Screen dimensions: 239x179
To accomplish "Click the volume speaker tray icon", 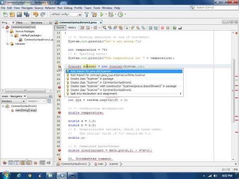I will [x=215, y=176].
